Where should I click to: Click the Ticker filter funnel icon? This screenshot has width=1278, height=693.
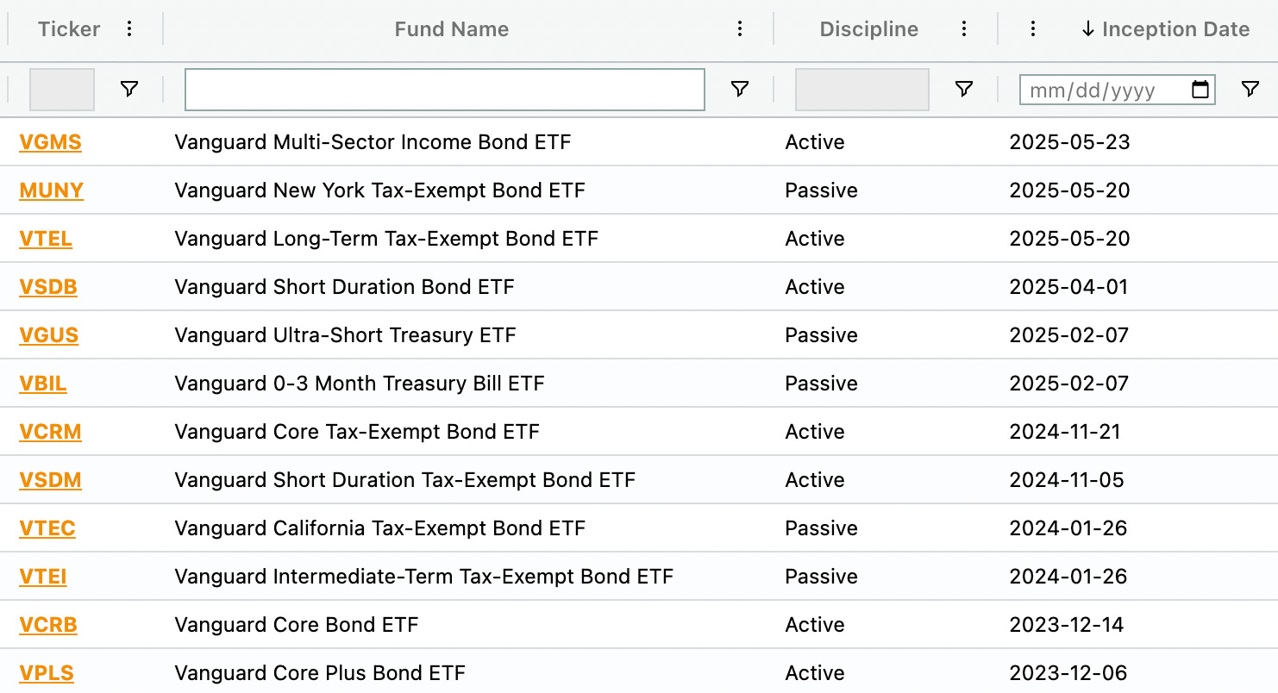coord(129,89)
